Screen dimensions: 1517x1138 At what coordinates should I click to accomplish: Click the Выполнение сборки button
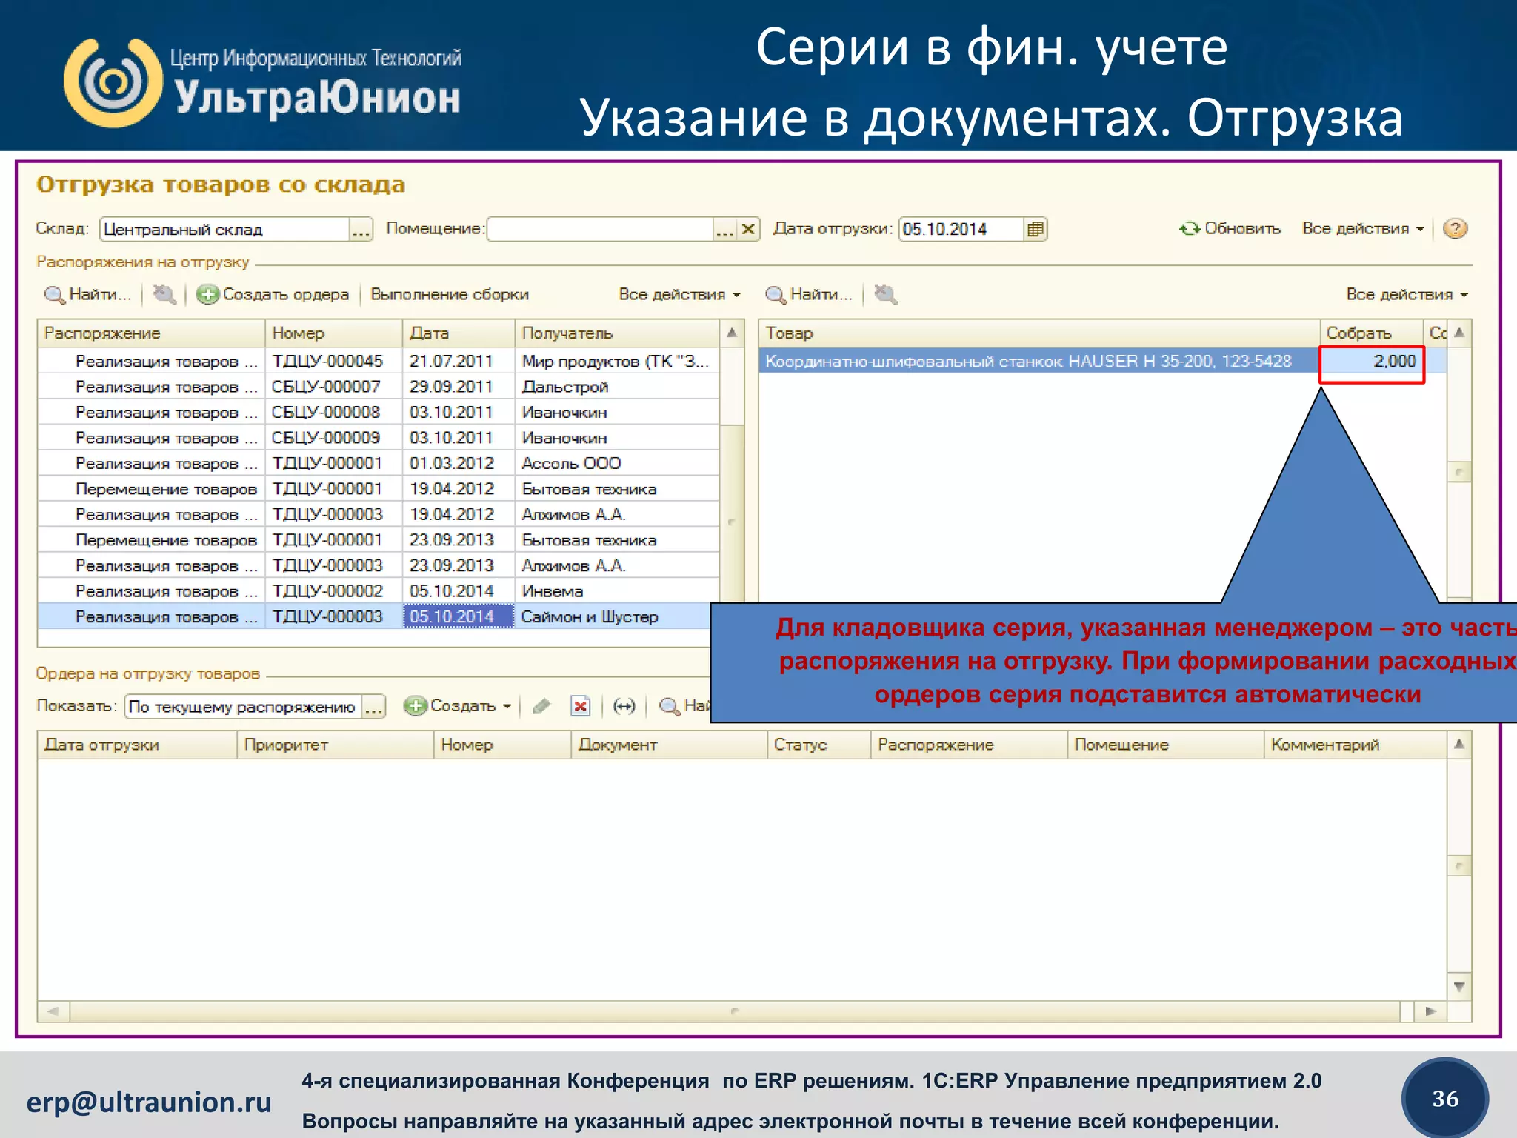click(x=450, y=295)
